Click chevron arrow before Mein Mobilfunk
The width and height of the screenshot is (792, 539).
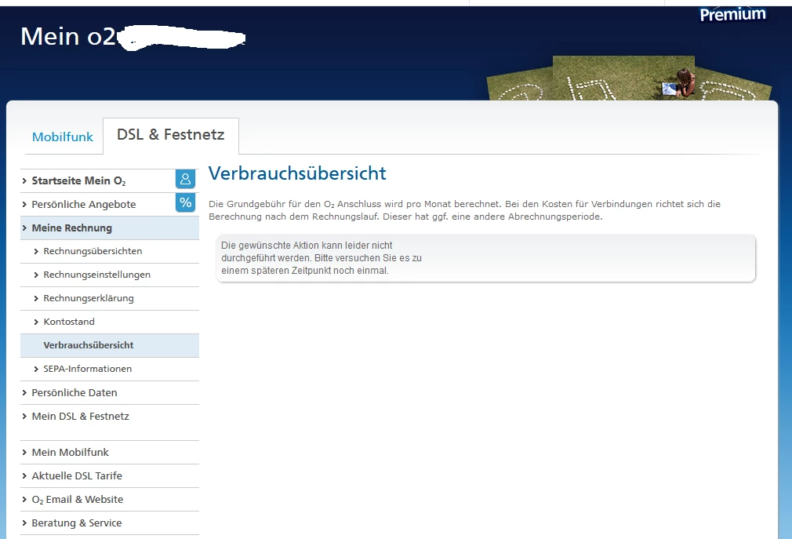24,452
